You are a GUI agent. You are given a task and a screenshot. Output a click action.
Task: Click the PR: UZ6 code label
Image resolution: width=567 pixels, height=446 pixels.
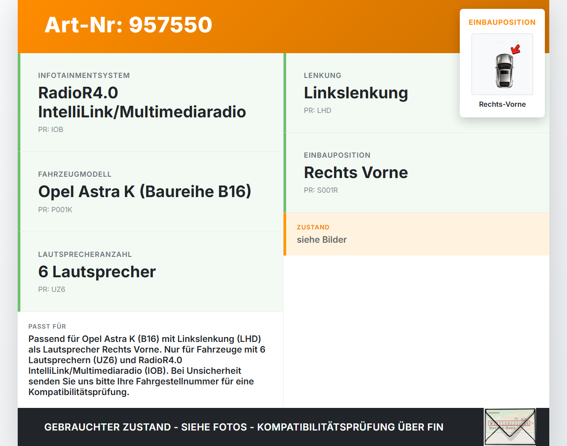click(x=51, y=289)
